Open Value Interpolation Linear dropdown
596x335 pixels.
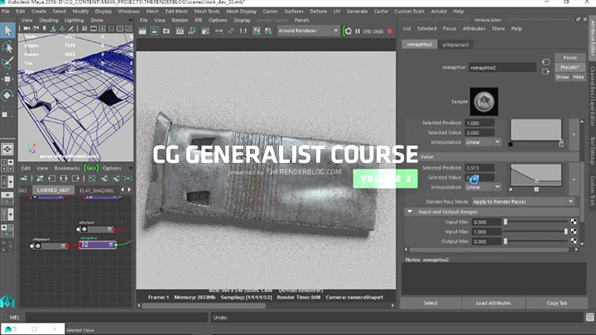(x=483, y=187)
